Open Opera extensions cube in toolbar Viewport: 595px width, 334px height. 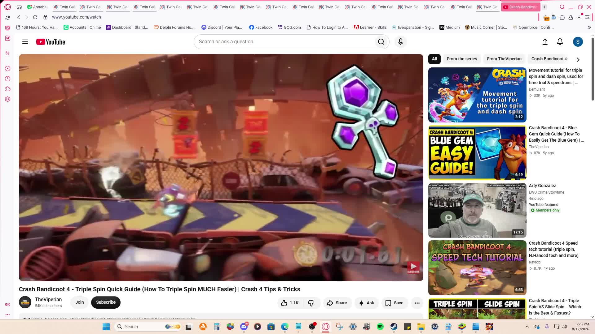tap(562, 17)
